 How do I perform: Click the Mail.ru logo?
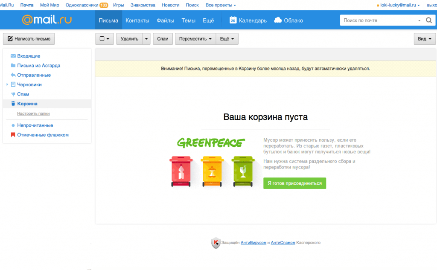(x=46, y=20)
